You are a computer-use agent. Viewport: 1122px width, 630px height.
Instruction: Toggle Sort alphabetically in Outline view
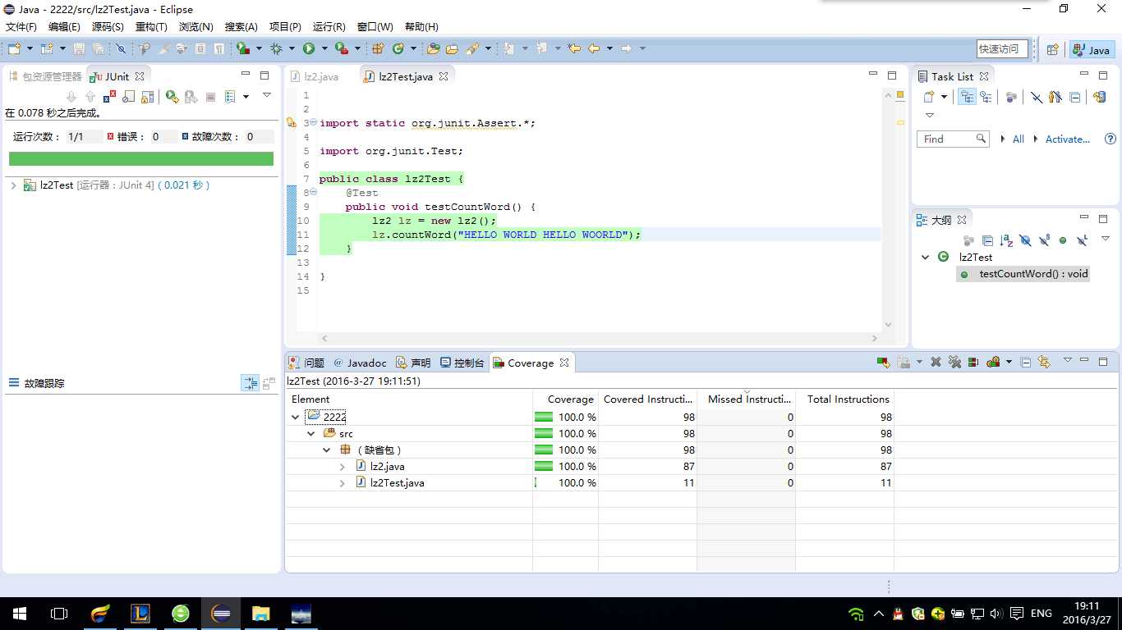coord(1006,240)
